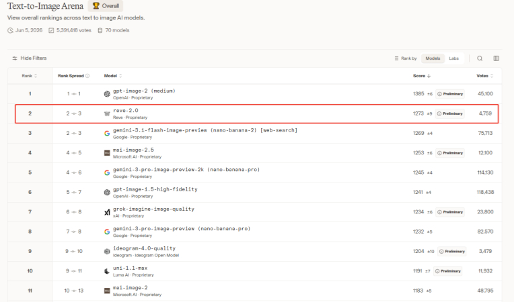
Task: Sort by the Score column header
Action: pos(422,76)
